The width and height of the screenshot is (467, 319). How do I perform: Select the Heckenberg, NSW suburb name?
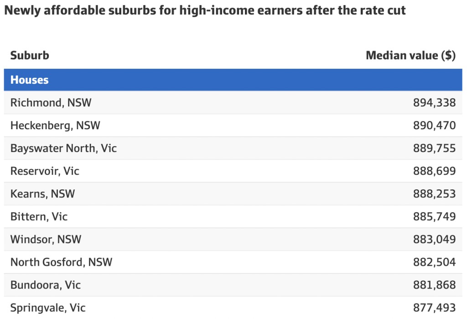coord(55,126)
